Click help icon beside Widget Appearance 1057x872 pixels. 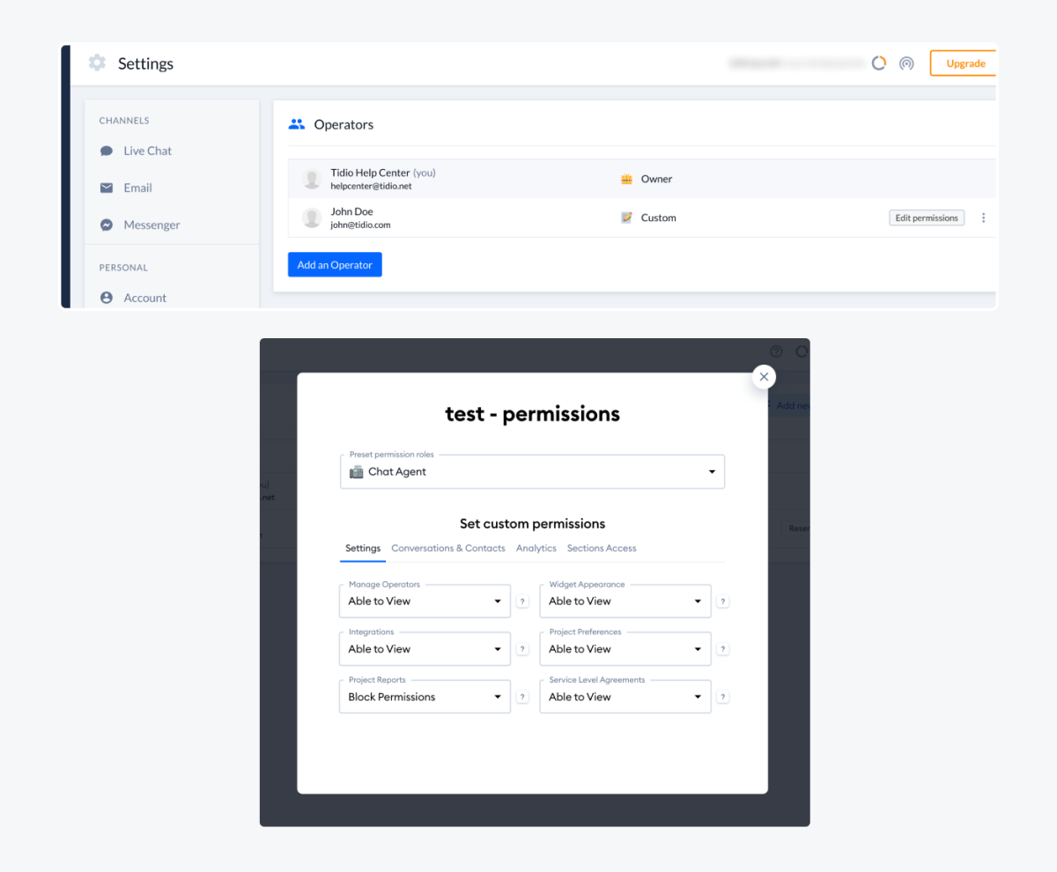point(723,602)
